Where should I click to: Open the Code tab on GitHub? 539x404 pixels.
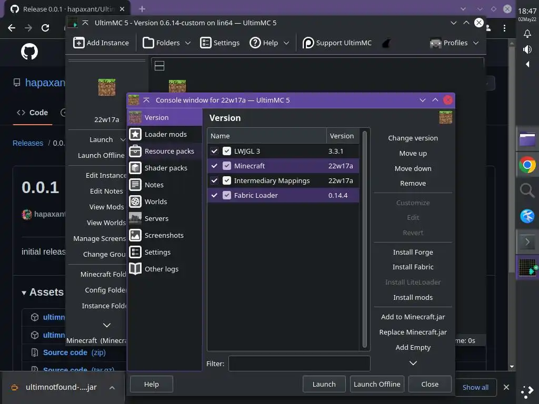32,113
